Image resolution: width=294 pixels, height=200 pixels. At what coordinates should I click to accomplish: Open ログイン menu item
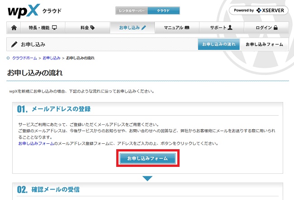tap(266, 28)
